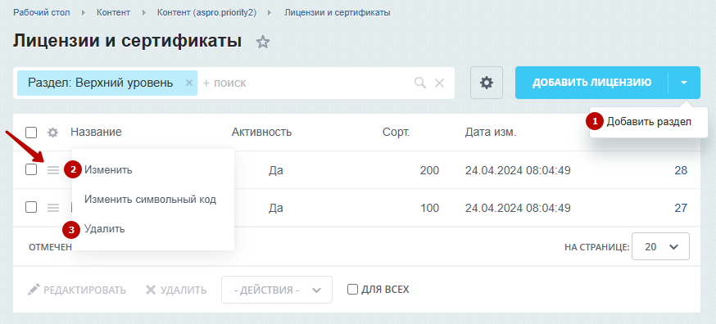The width and height of the screenshot is (716, 324).
Task: Open filter settings gear button
Action: [x=487, y=83]
